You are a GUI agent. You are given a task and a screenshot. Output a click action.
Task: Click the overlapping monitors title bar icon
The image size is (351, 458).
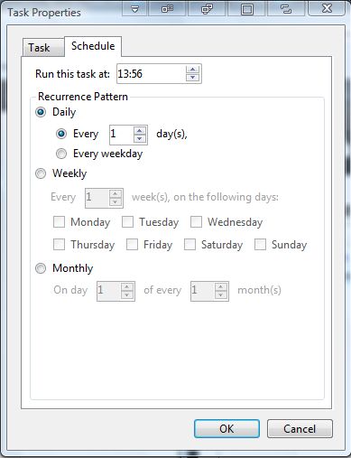tap(207, 9)
